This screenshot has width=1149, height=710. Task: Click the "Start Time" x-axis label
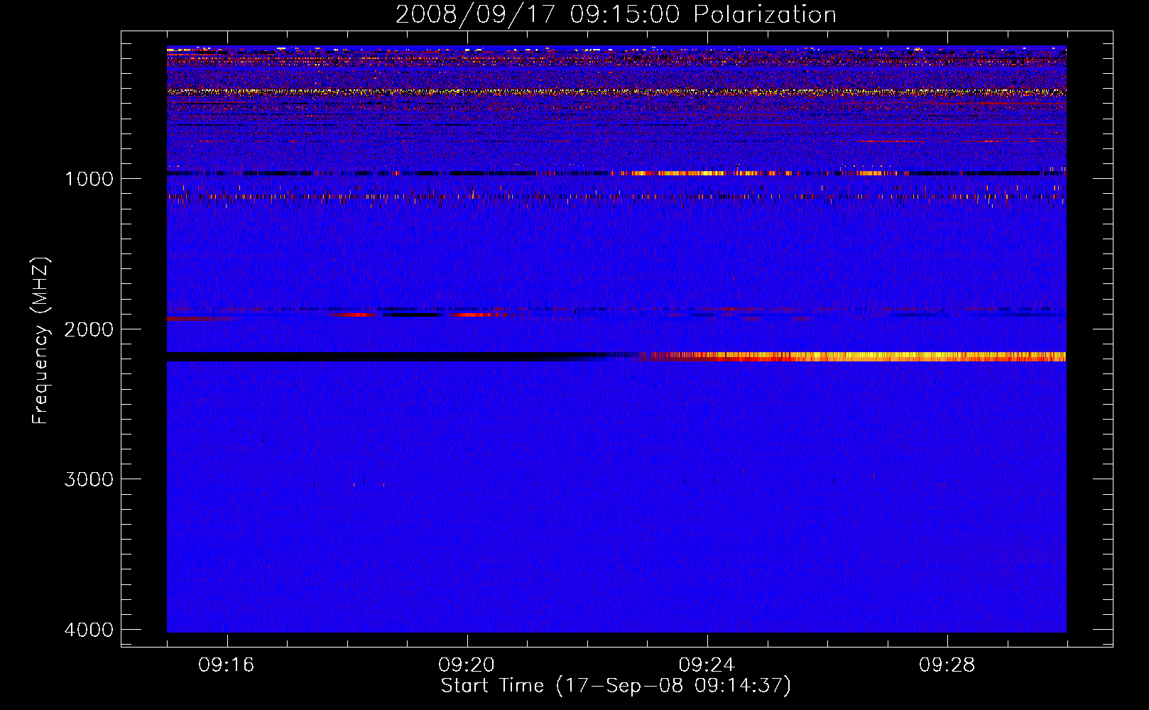(615, 686)
